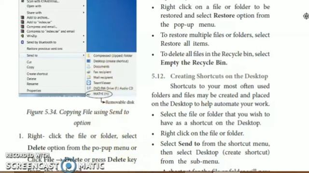Click the WinRAR icon beside Add to archive
The image size is (309, 173).
(23, 17)
